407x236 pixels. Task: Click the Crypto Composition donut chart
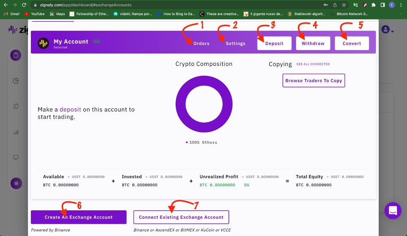coord(204,104)
